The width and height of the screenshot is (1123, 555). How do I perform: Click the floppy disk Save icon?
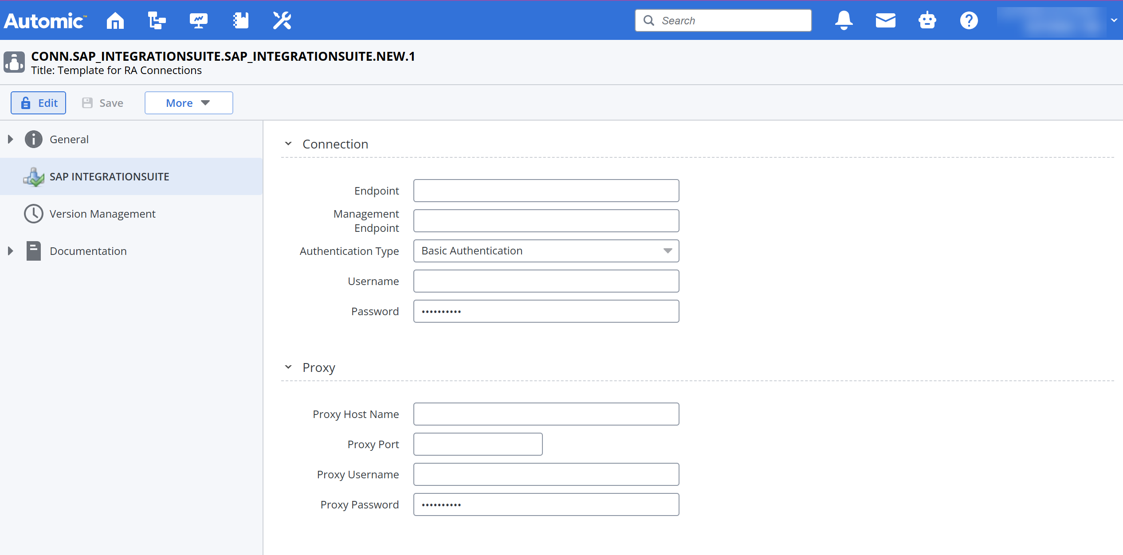87,103
